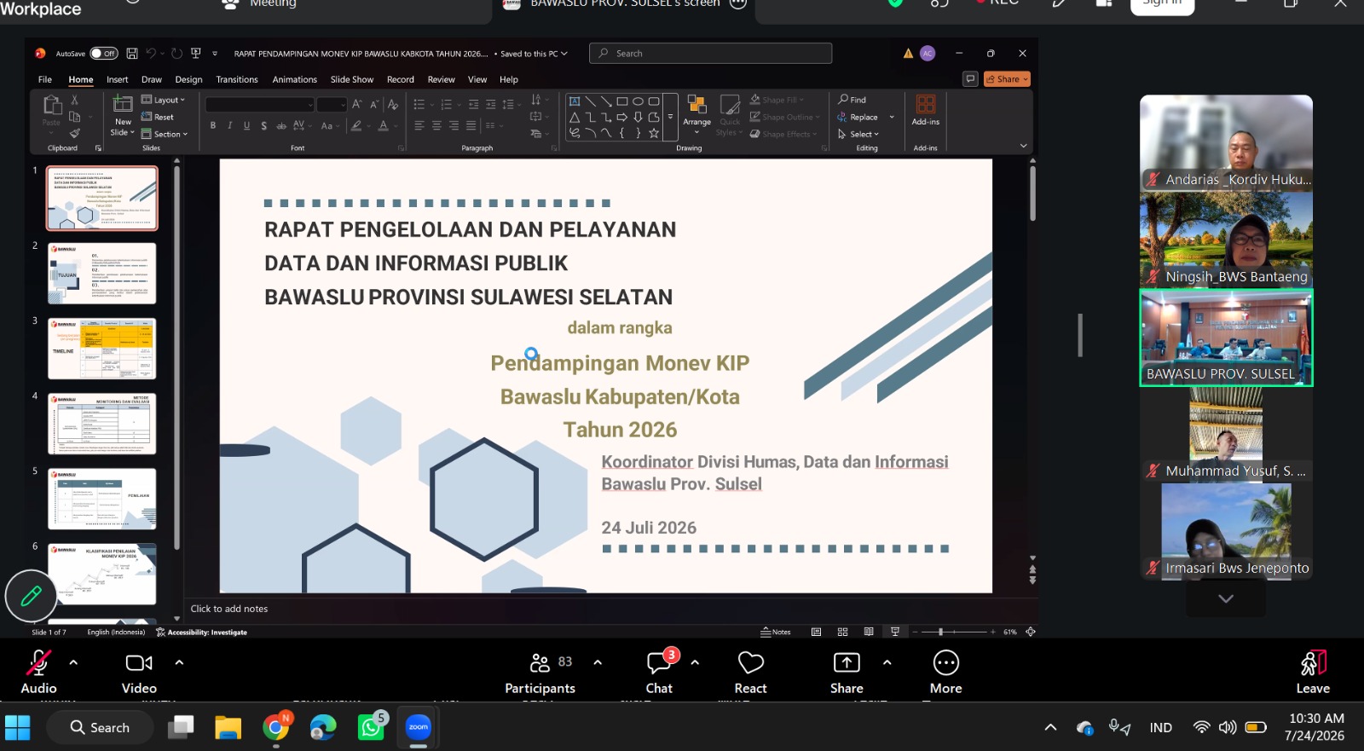Adjust the PowerPoint zoom slider
Image resolution: width=1364 pixels, height=751 pixels.
pyautogui.click(x=941, y=632)
